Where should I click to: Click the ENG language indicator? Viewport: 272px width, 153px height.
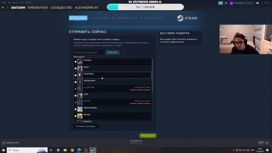[252, 150]
